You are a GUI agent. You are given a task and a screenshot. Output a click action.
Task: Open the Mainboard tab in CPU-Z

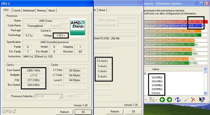[x=29, y=11]
